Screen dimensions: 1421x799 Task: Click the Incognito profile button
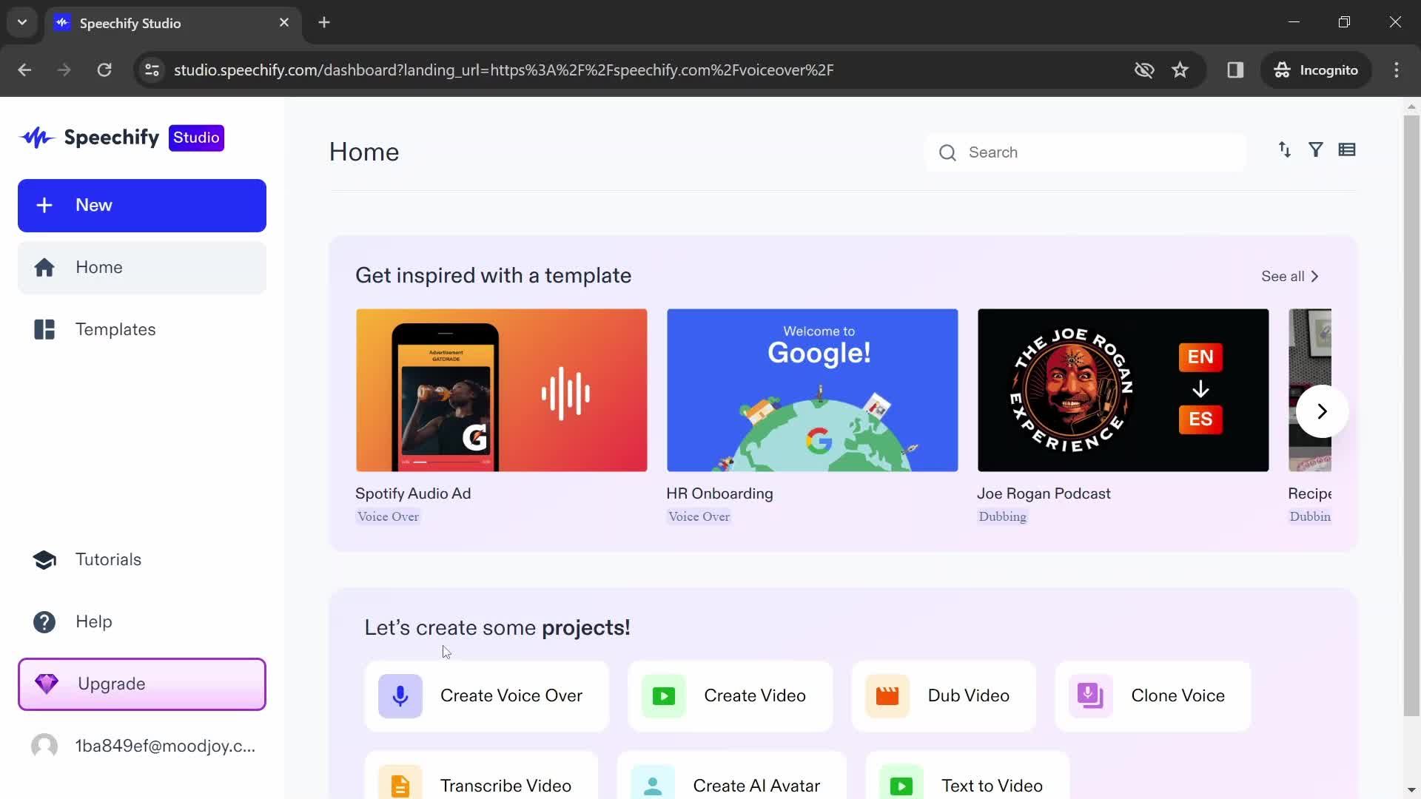(1317, 70)
